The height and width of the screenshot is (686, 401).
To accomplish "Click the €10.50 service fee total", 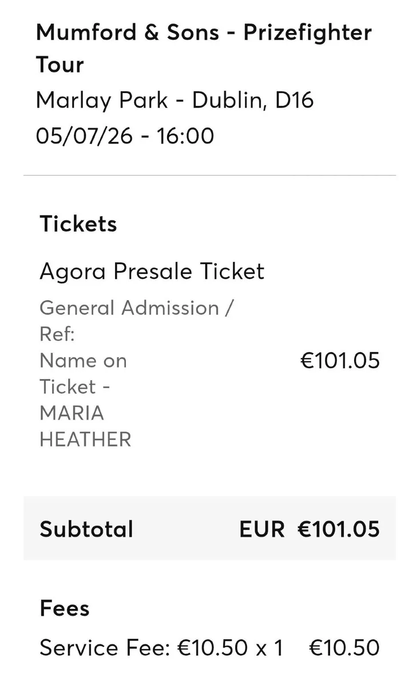I will pyautogui.click(x=344, y=648).
